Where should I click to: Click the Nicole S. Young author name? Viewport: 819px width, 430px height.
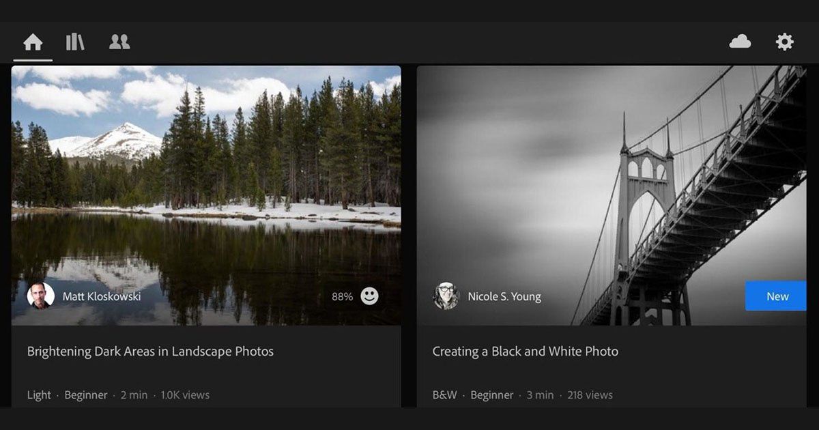coord(504,296)
